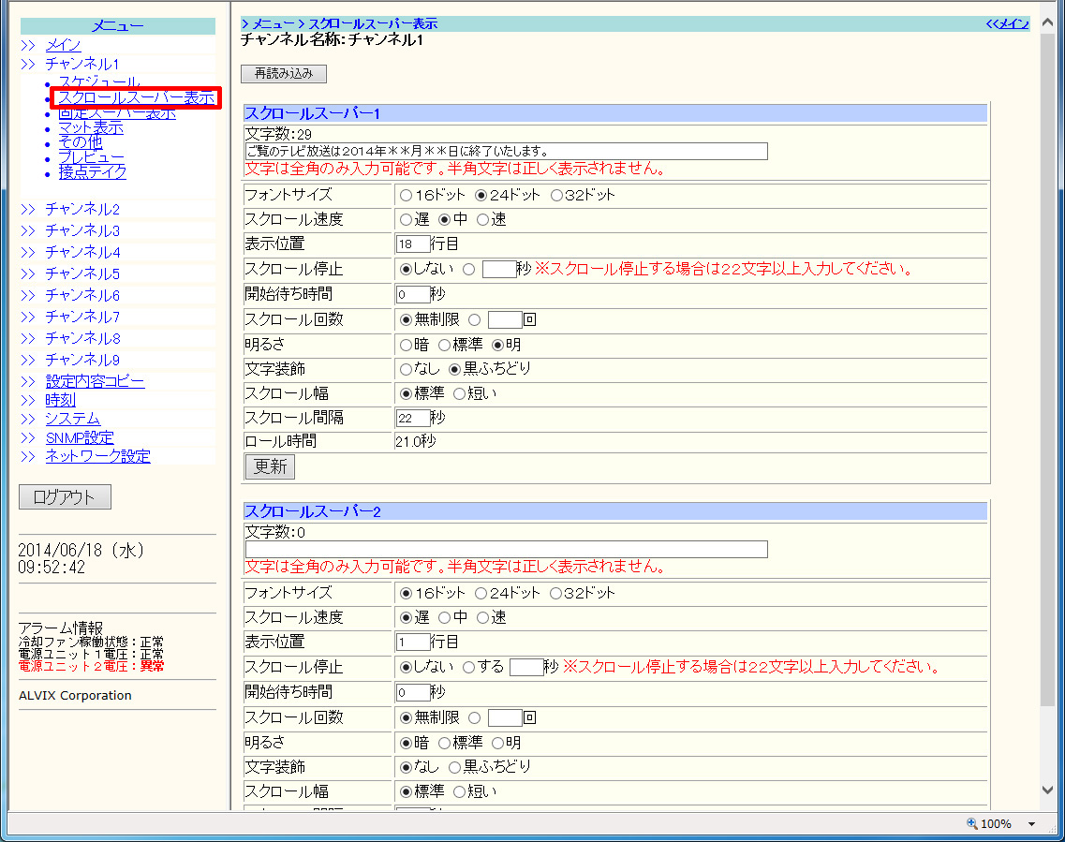
Task: Select 32ドット font size for スクロールスーパー1
Action: pos(556,196)
